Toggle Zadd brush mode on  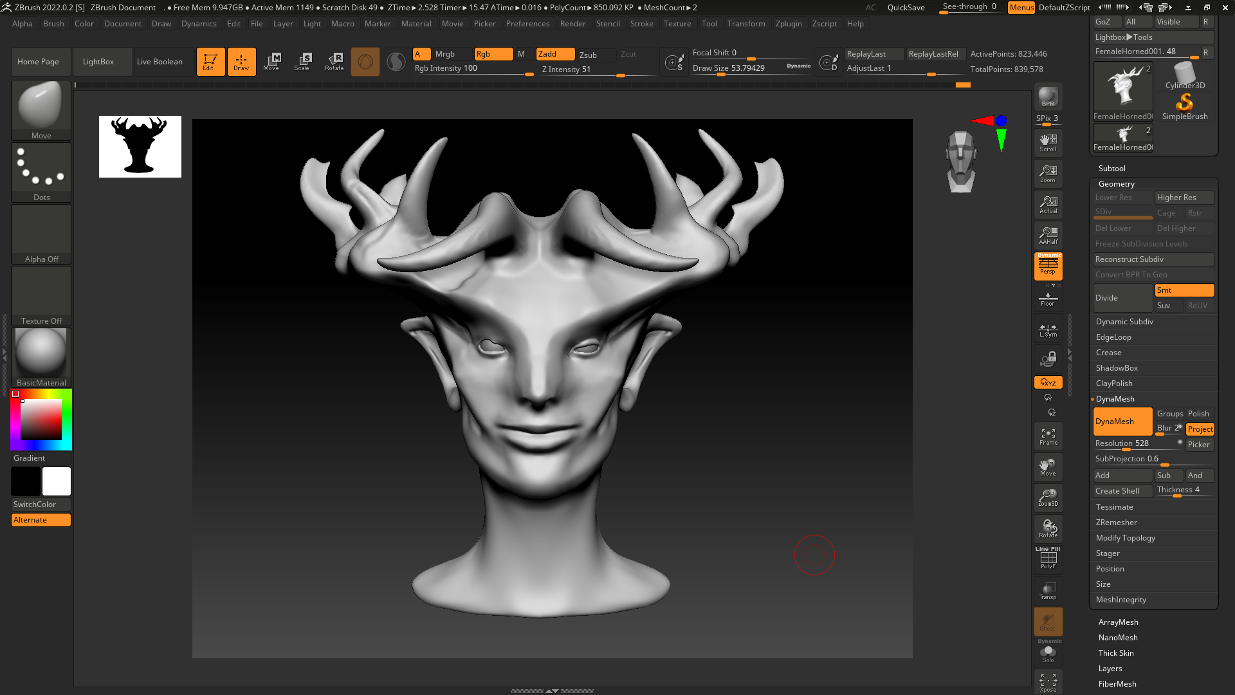point(549,53)
